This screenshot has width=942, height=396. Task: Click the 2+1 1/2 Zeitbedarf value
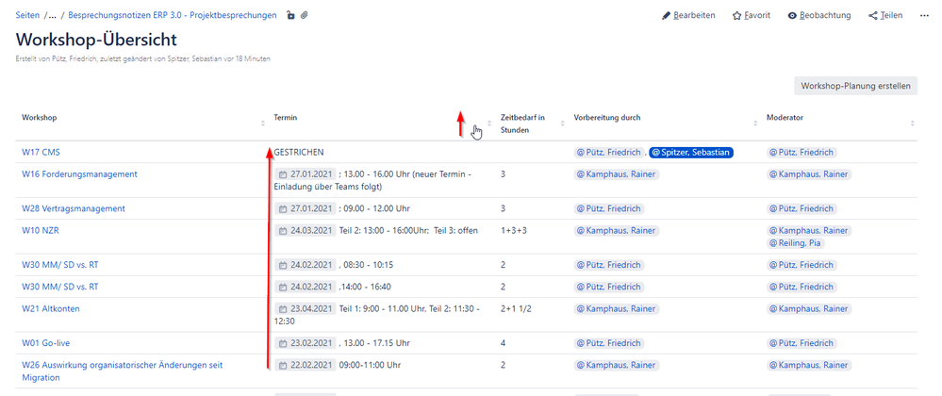(518, 309)
